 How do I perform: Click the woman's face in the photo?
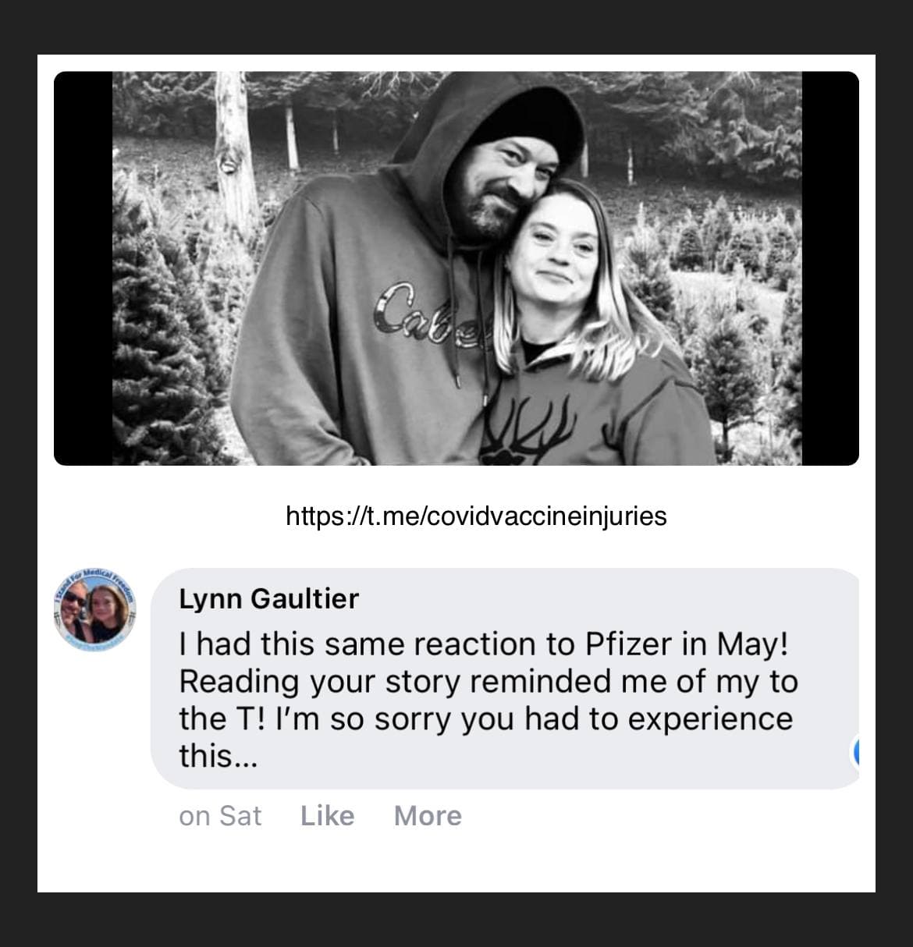(554, 250)
